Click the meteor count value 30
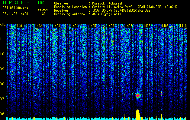The image size is (190, 120). pos(44,14)
